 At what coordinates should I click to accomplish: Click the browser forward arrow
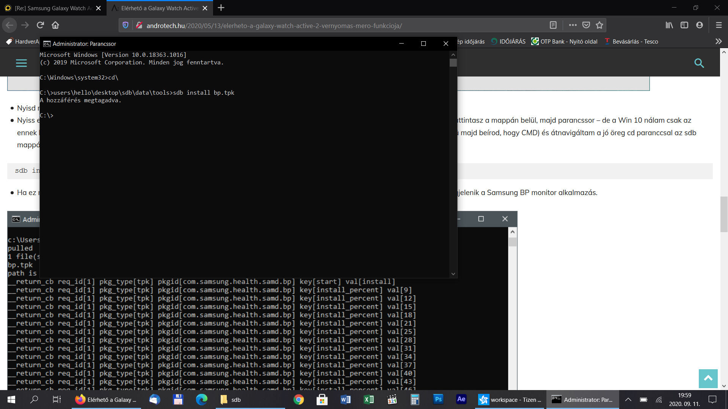tap(25, 25)
